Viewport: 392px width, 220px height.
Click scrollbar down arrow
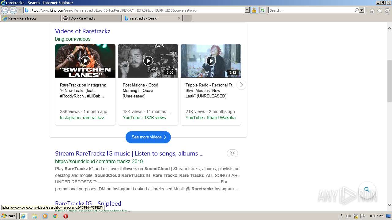tap(390, 205)
